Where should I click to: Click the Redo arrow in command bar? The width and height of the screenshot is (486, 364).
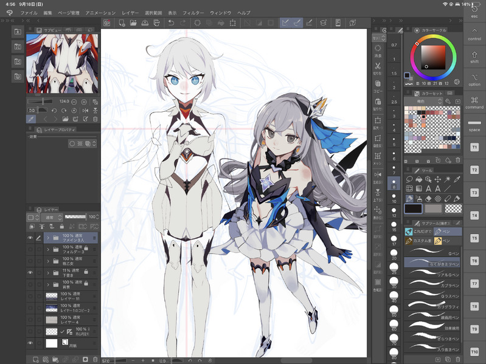click(x=183, y=22)
